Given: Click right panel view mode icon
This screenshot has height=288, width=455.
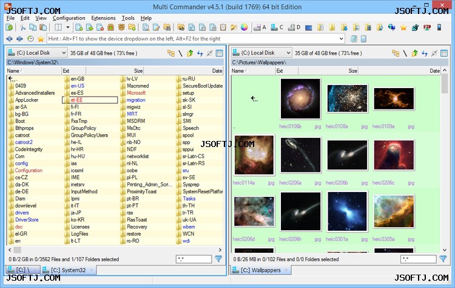Looking at the screenshot, I should point(444,53).
